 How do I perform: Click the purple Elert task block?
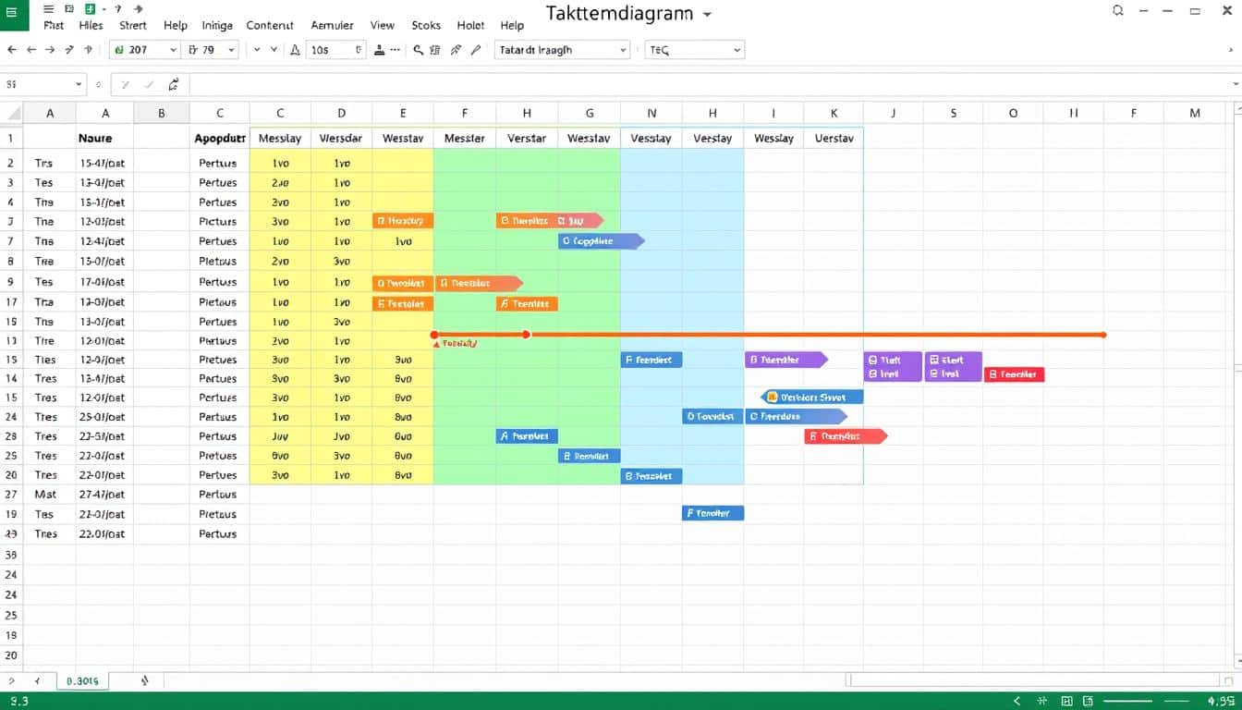pyautogui.click(x=954, y=367)
